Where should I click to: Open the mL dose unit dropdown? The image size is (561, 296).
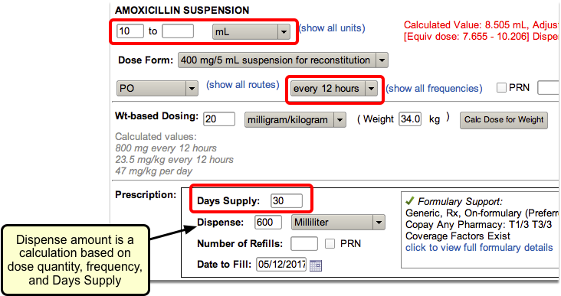[x=251, y=32]
